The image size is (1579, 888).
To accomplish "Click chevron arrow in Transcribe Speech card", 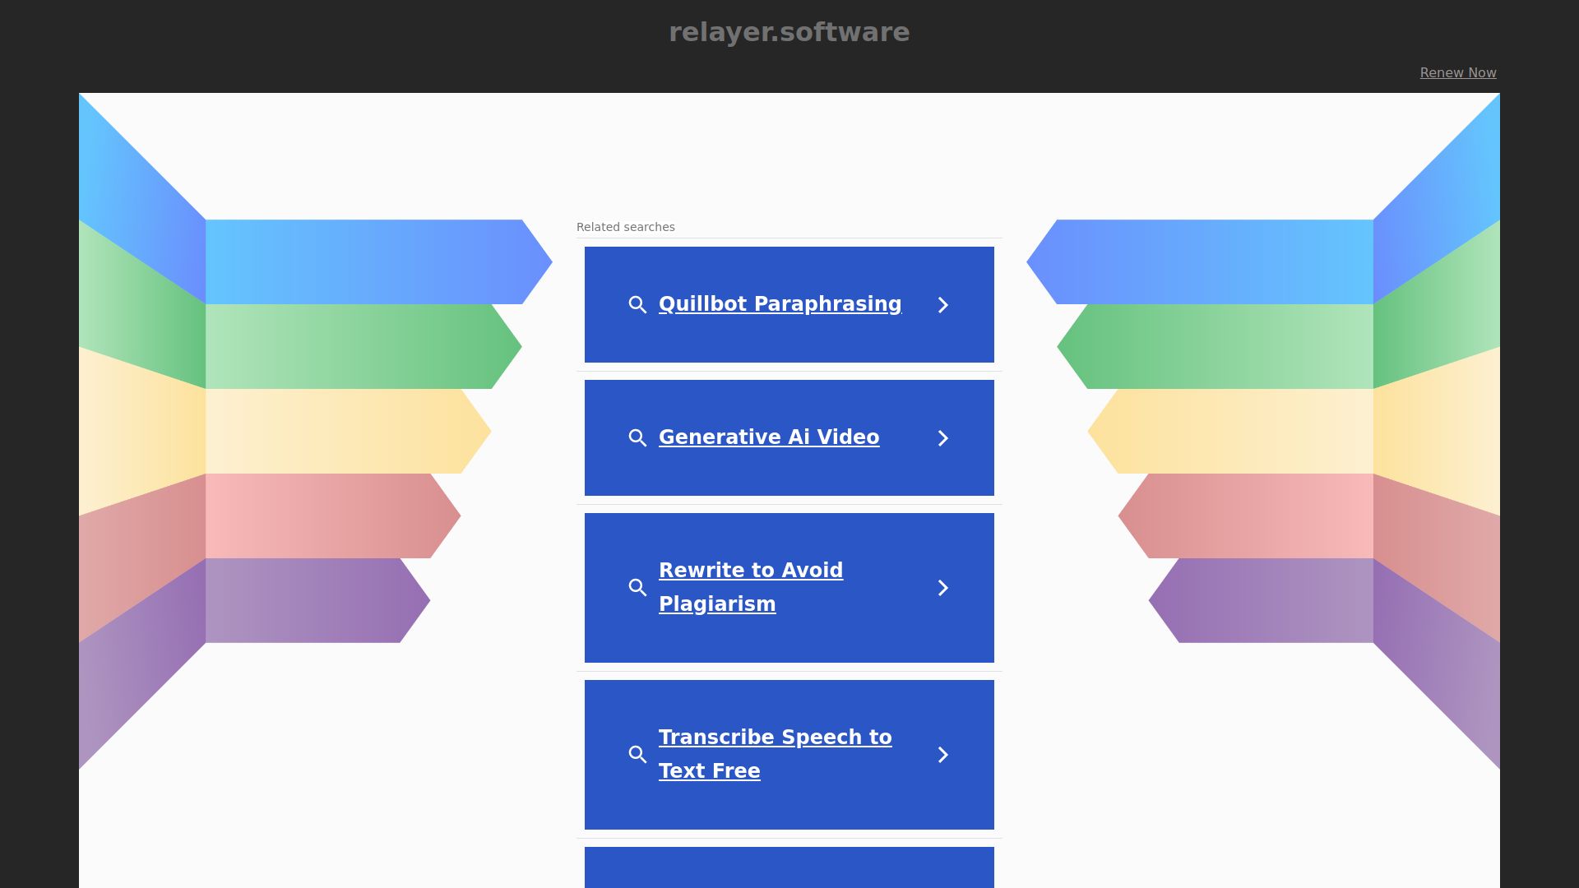I will coord(943,755).
